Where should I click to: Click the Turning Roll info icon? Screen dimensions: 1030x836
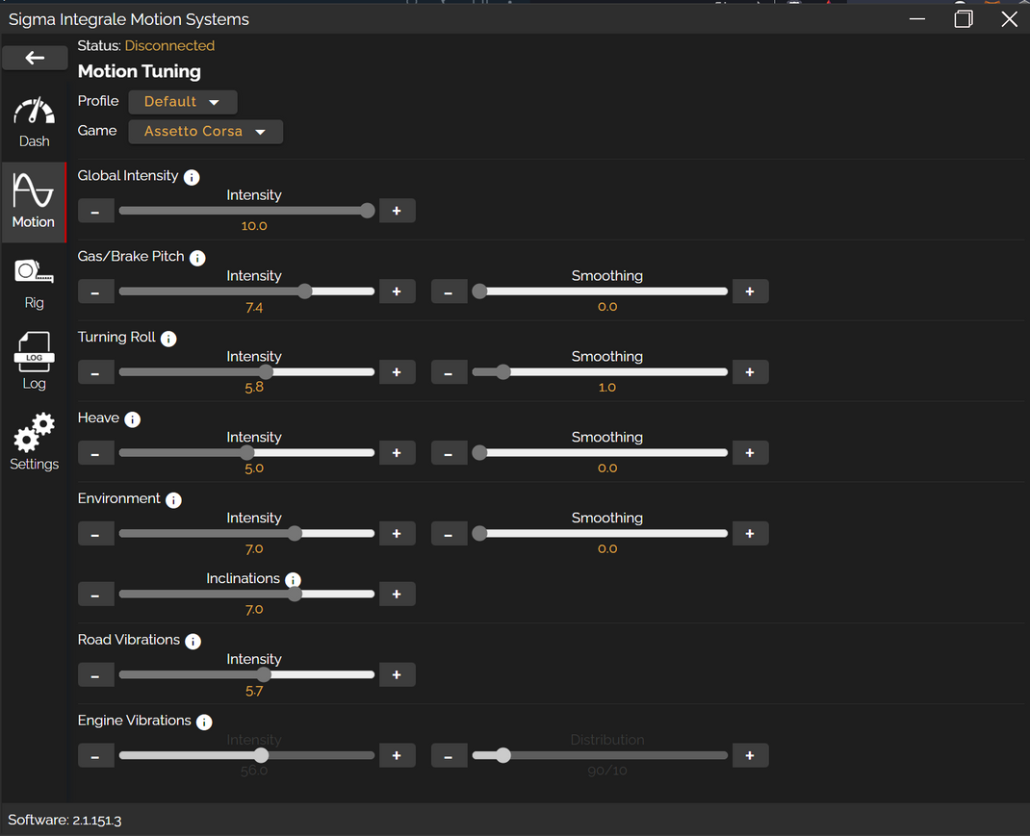168,339
